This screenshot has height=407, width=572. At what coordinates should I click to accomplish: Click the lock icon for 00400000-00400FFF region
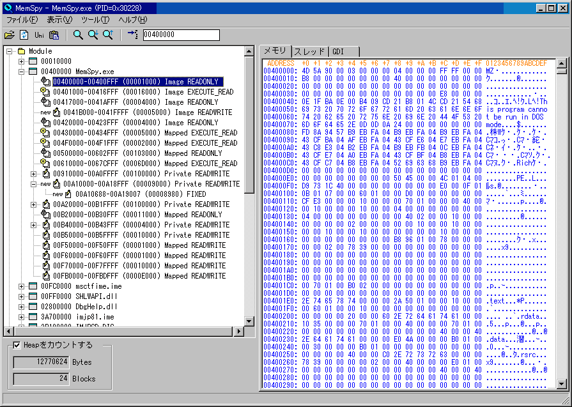pyautogui.click(x=45, y=81)
